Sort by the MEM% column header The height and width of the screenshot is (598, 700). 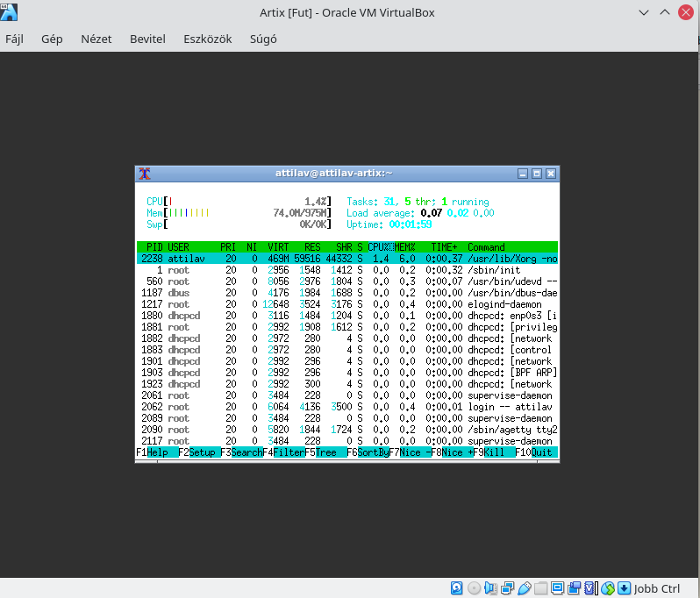405,247
